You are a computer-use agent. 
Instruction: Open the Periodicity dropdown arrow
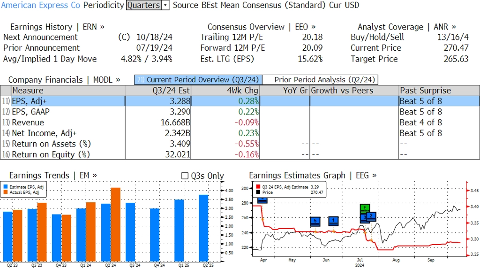[165, 5]
